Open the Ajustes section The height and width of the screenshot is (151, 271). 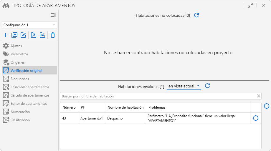tap(16, 46)
